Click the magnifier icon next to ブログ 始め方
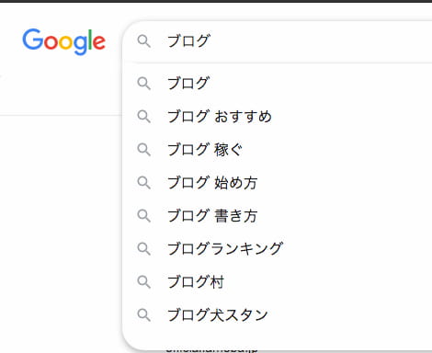 (x=143, y=183)
